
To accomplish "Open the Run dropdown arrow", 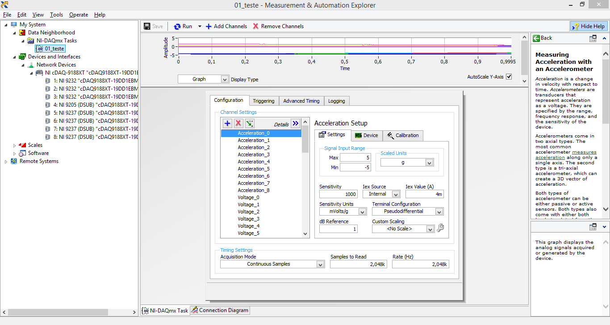I will [200, 26].
